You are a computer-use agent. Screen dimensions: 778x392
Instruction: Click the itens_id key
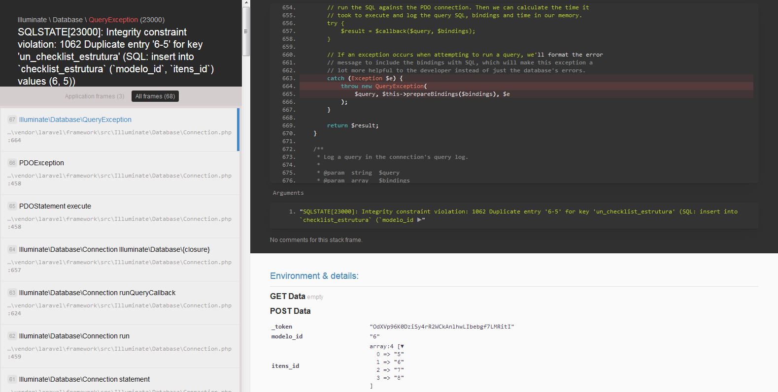coord(285,366)
